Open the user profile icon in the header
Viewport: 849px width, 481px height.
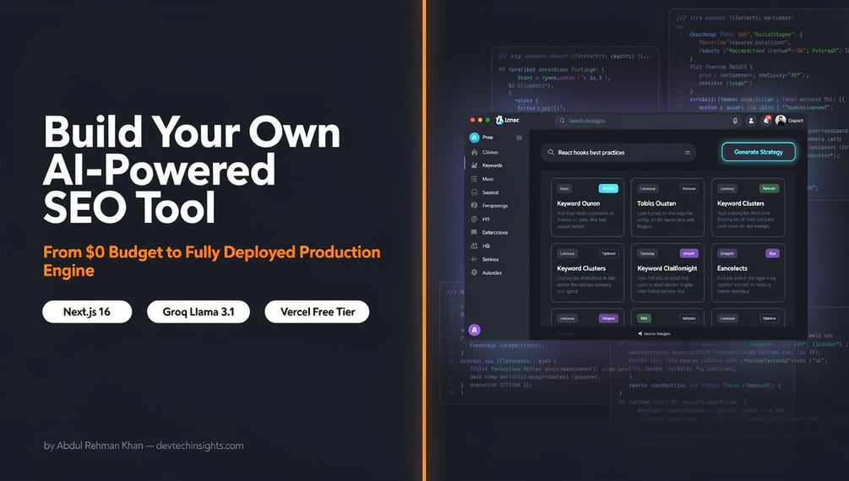coord(751,121)
